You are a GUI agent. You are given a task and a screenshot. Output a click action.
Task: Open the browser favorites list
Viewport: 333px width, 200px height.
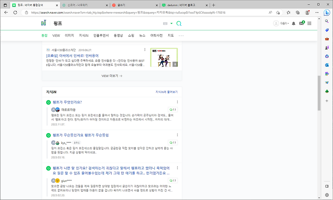coord(288,12)
